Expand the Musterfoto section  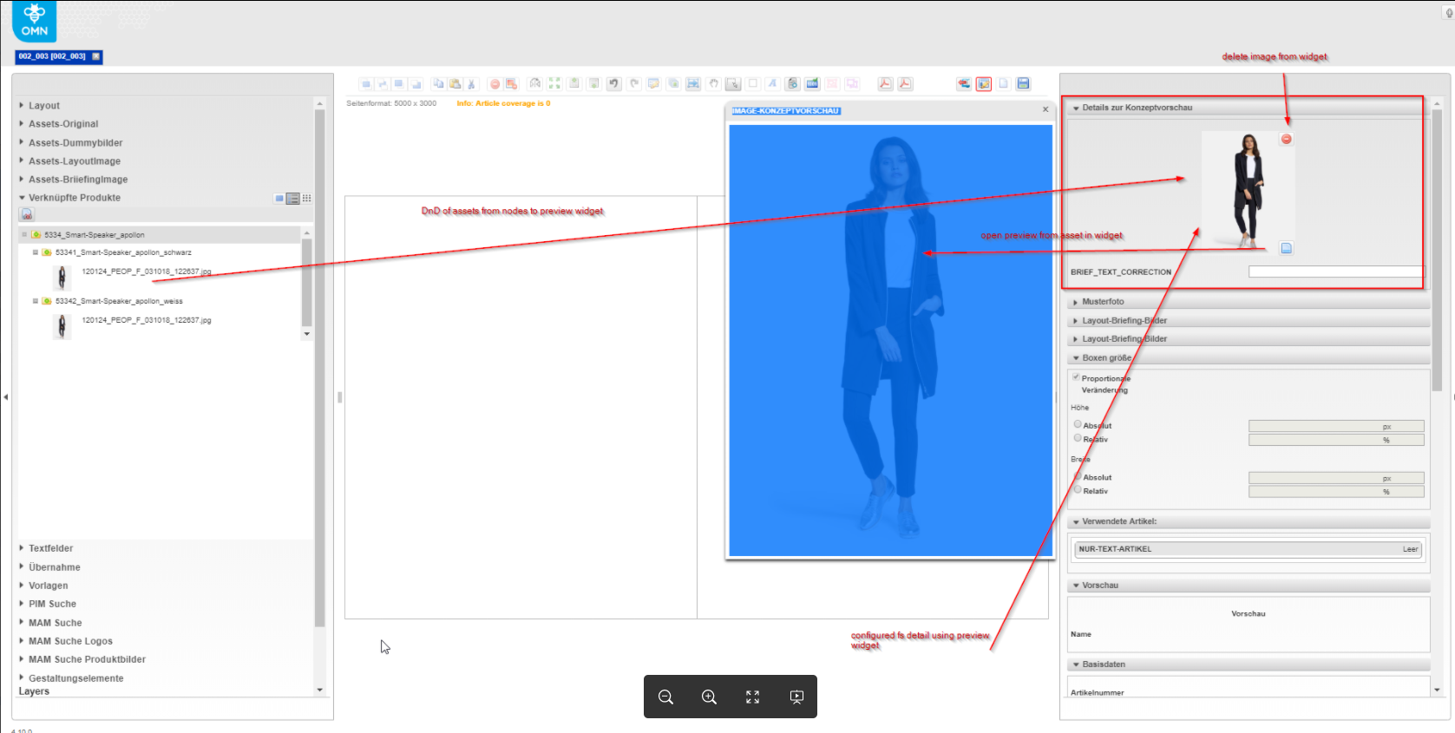[1103, 302]
